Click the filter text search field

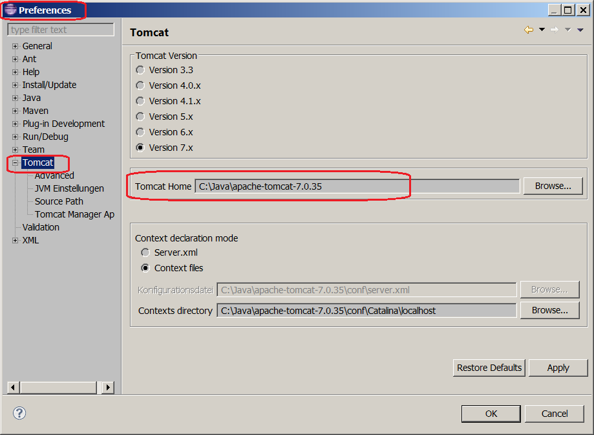tap(61, 30)
